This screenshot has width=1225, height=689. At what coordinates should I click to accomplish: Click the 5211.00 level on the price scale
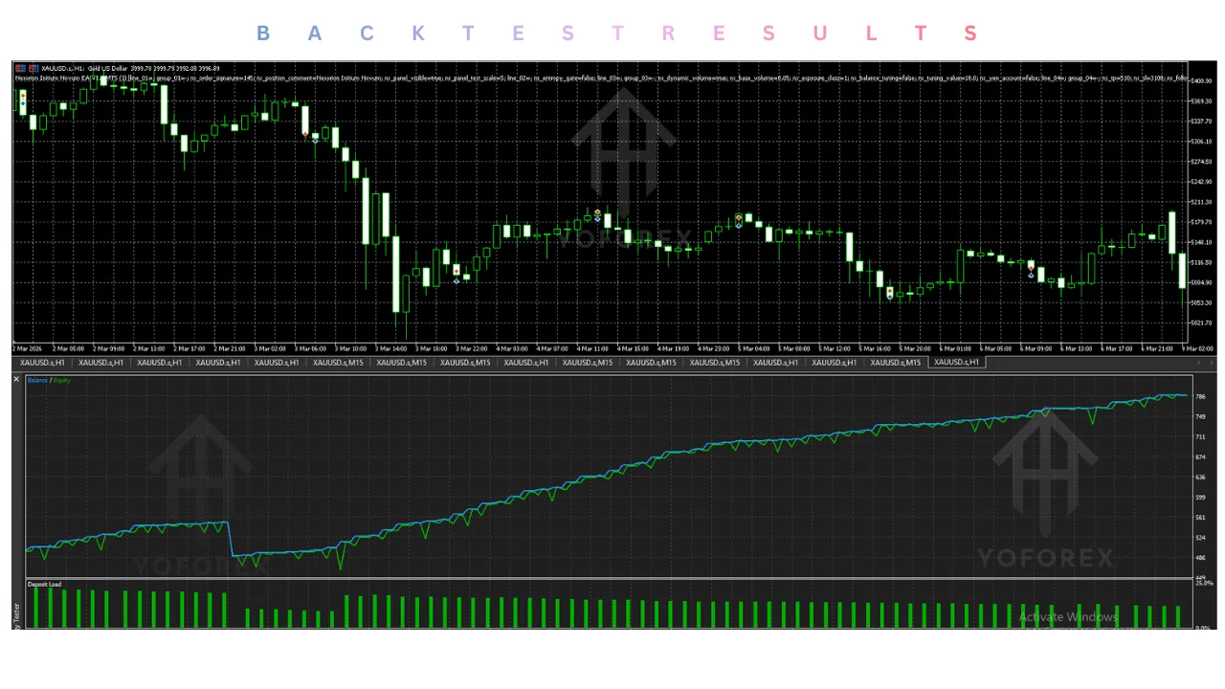(1201, 202)
